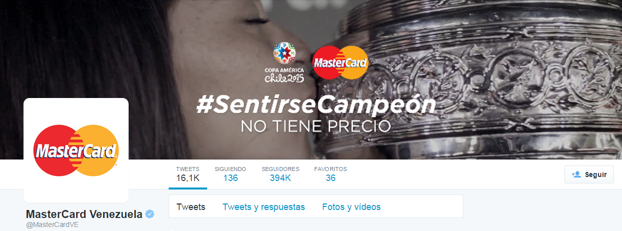Image resolution: width=622 pixels, height=231 pixels.
Task: View the Seguidores 394K list
Action: pyautogui.click(x=280, y=174)
